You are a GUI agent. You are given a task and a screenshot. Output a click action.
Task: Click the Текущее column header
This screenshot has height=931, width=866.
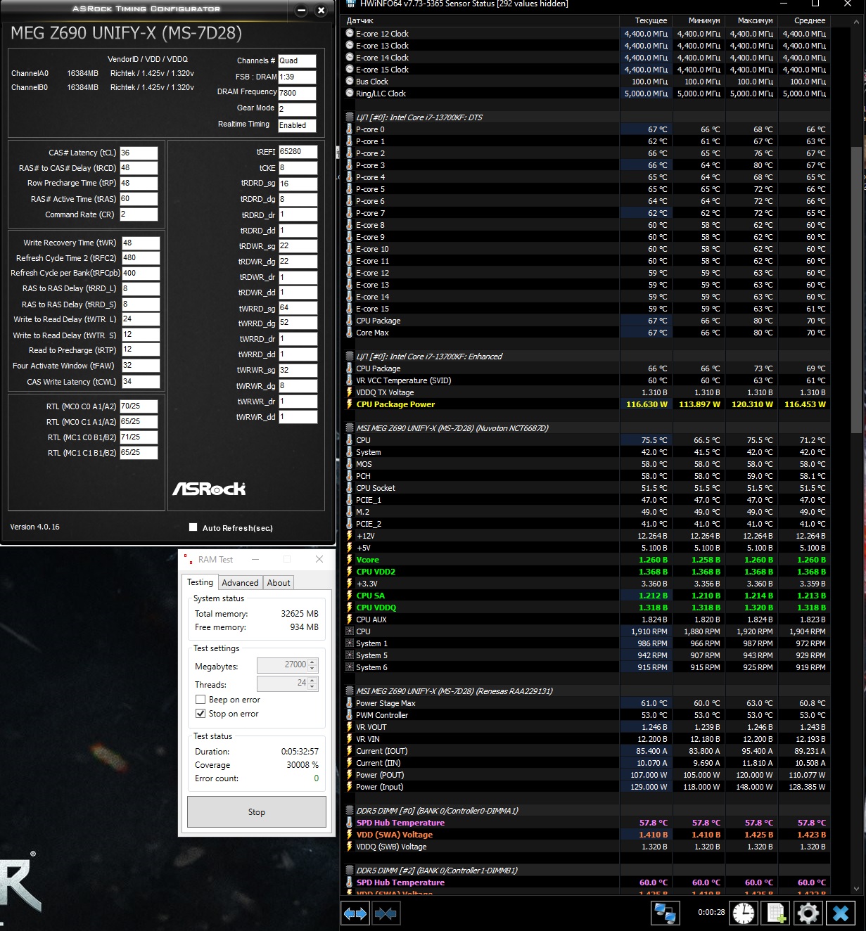[646, 20]
